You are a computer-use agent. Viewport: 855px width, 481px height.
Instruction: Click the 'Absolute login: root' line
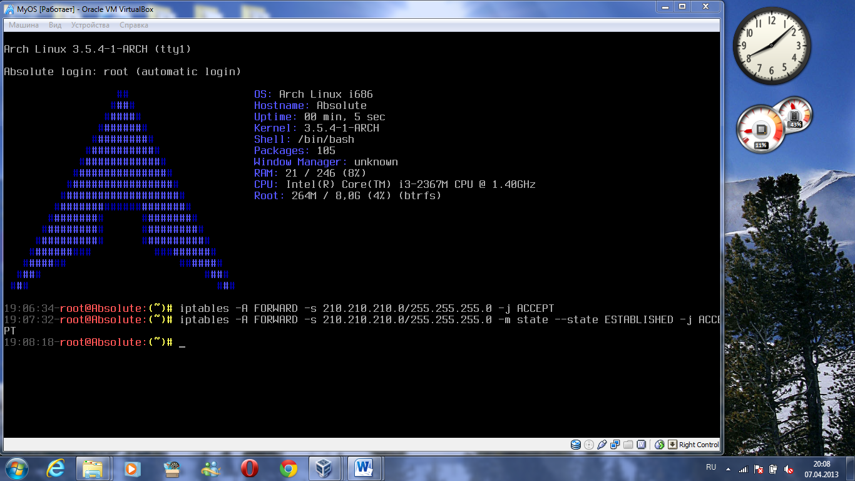pos(123,72)
